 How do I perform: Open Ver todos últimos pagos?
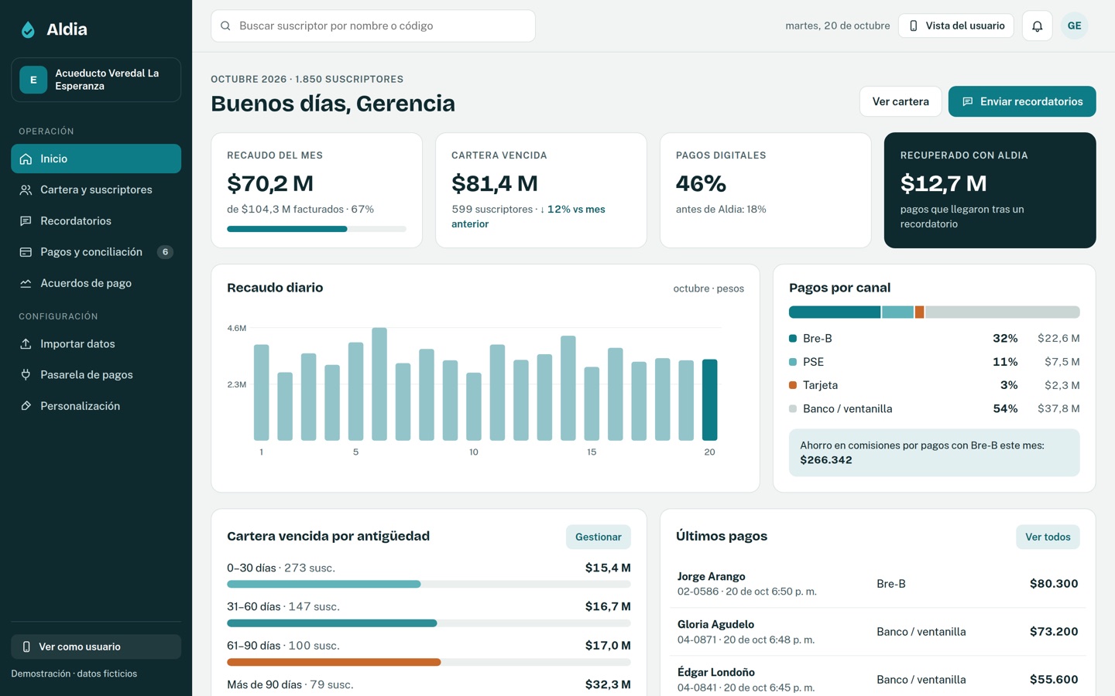click(1048, 537)
